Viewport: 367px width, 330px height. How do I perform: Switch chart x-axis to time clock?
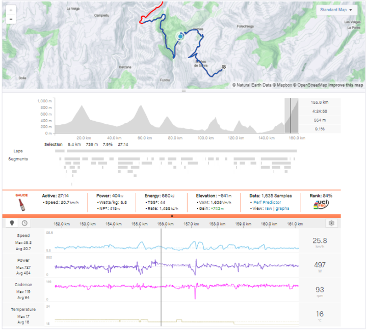pyautogui.click(x=24, y=223)
